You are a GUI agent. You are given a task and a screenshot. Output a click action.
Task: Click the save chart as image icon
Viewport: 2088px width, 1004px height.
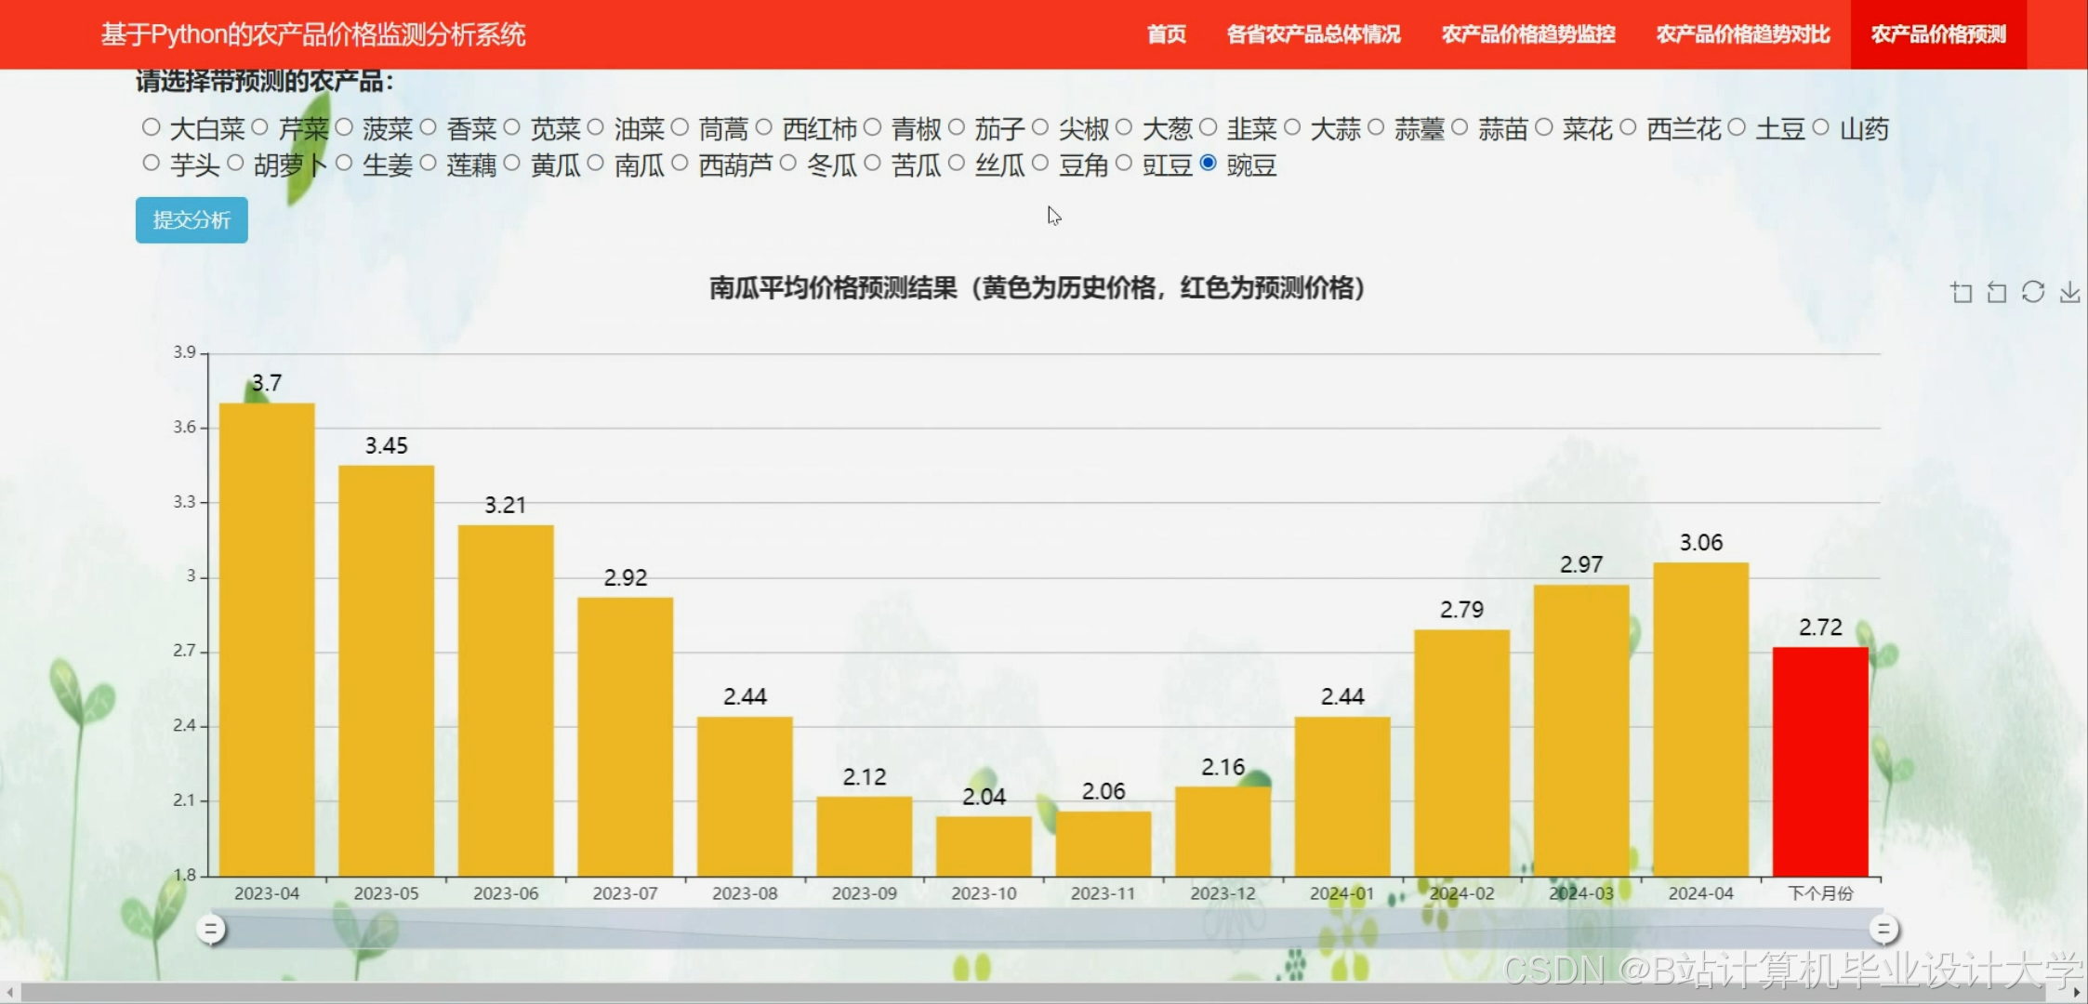tap(2069, 293)
